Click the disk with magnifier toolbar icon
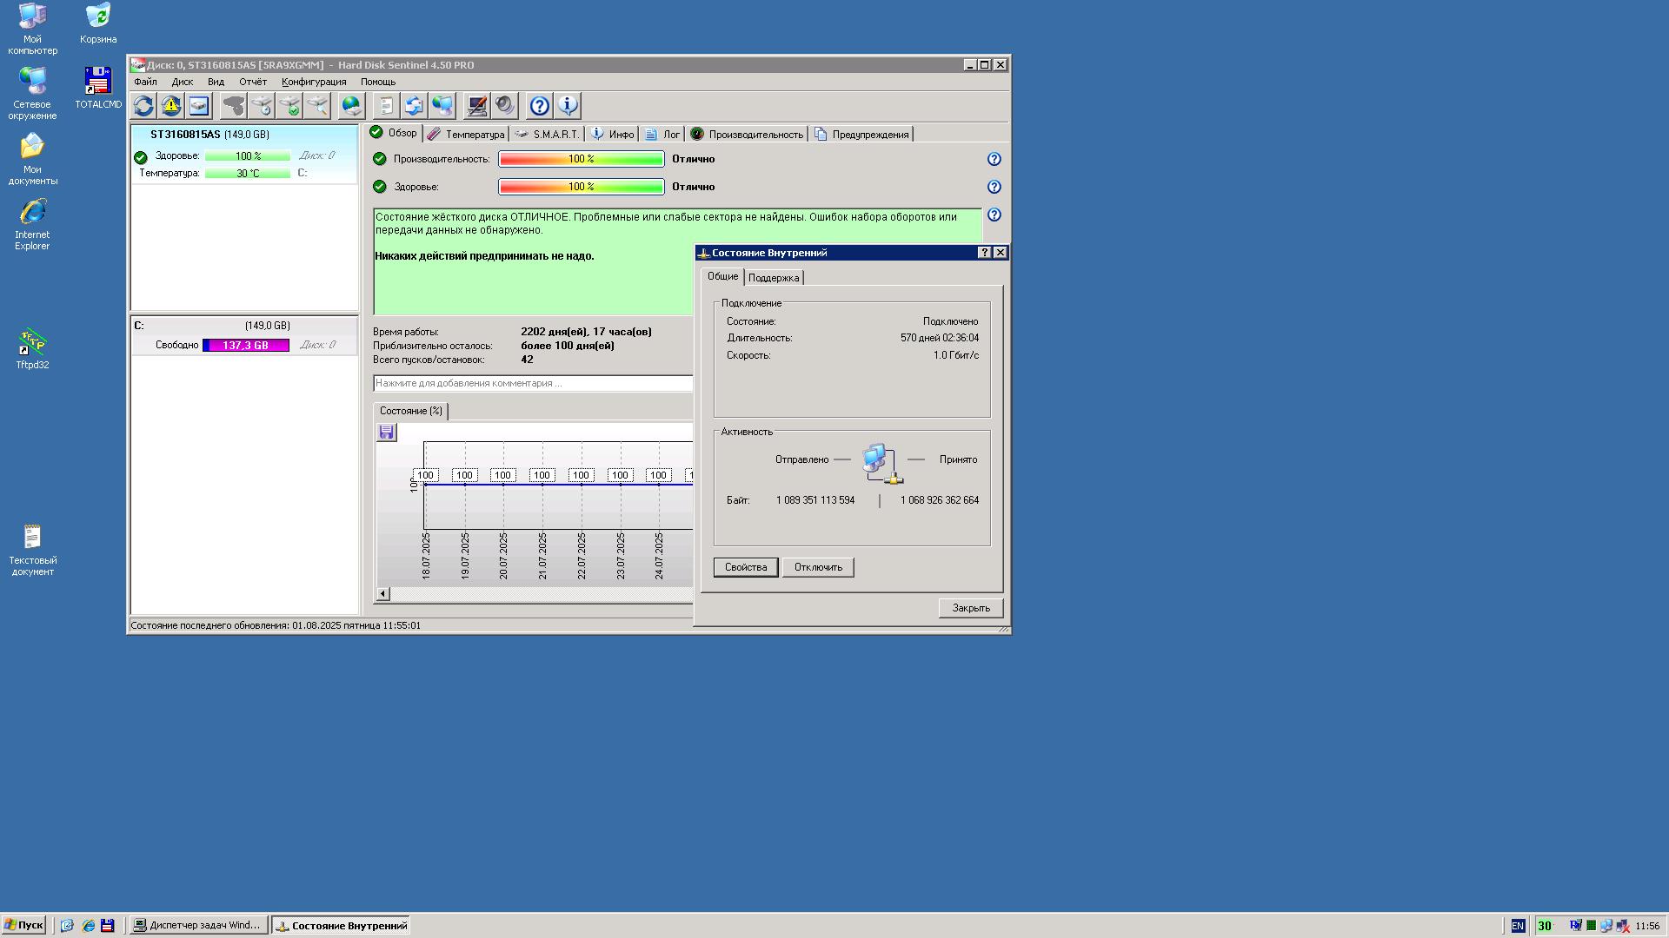Viewport: 1669px width, 938px height. (317, 106)
